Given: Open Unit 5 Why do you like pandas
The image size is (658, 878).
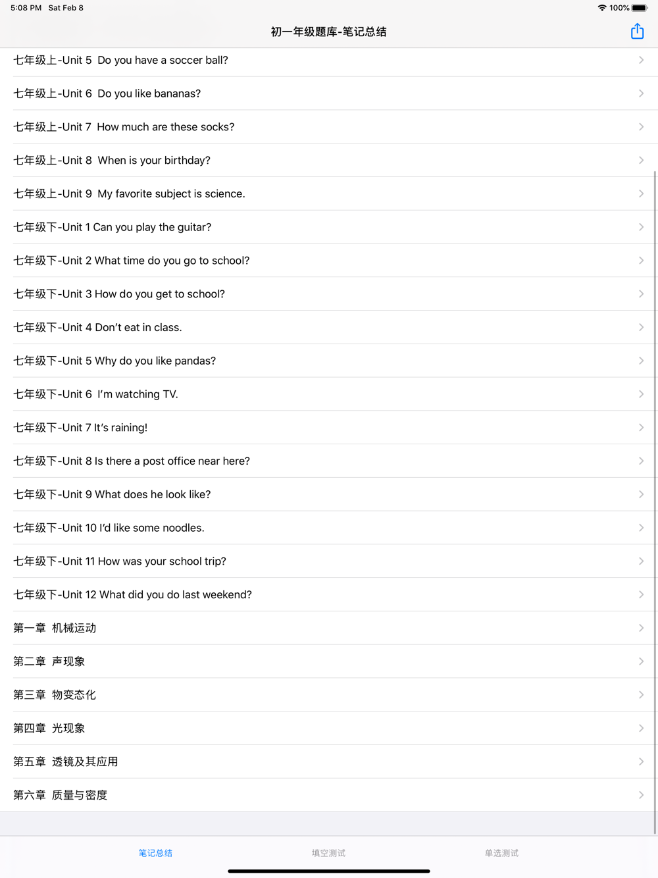Looking at the screenshot, I should click(x=114, y=361).
